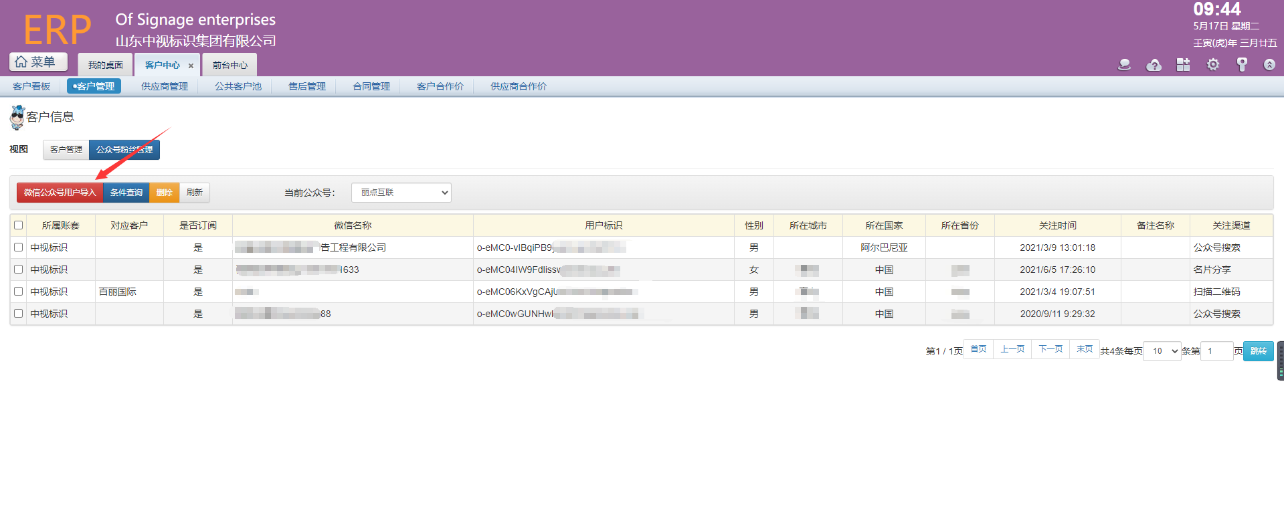Sort by 关注时间 column header
This screenshot has height=517, width=1284.
[x=1058, y=225]
